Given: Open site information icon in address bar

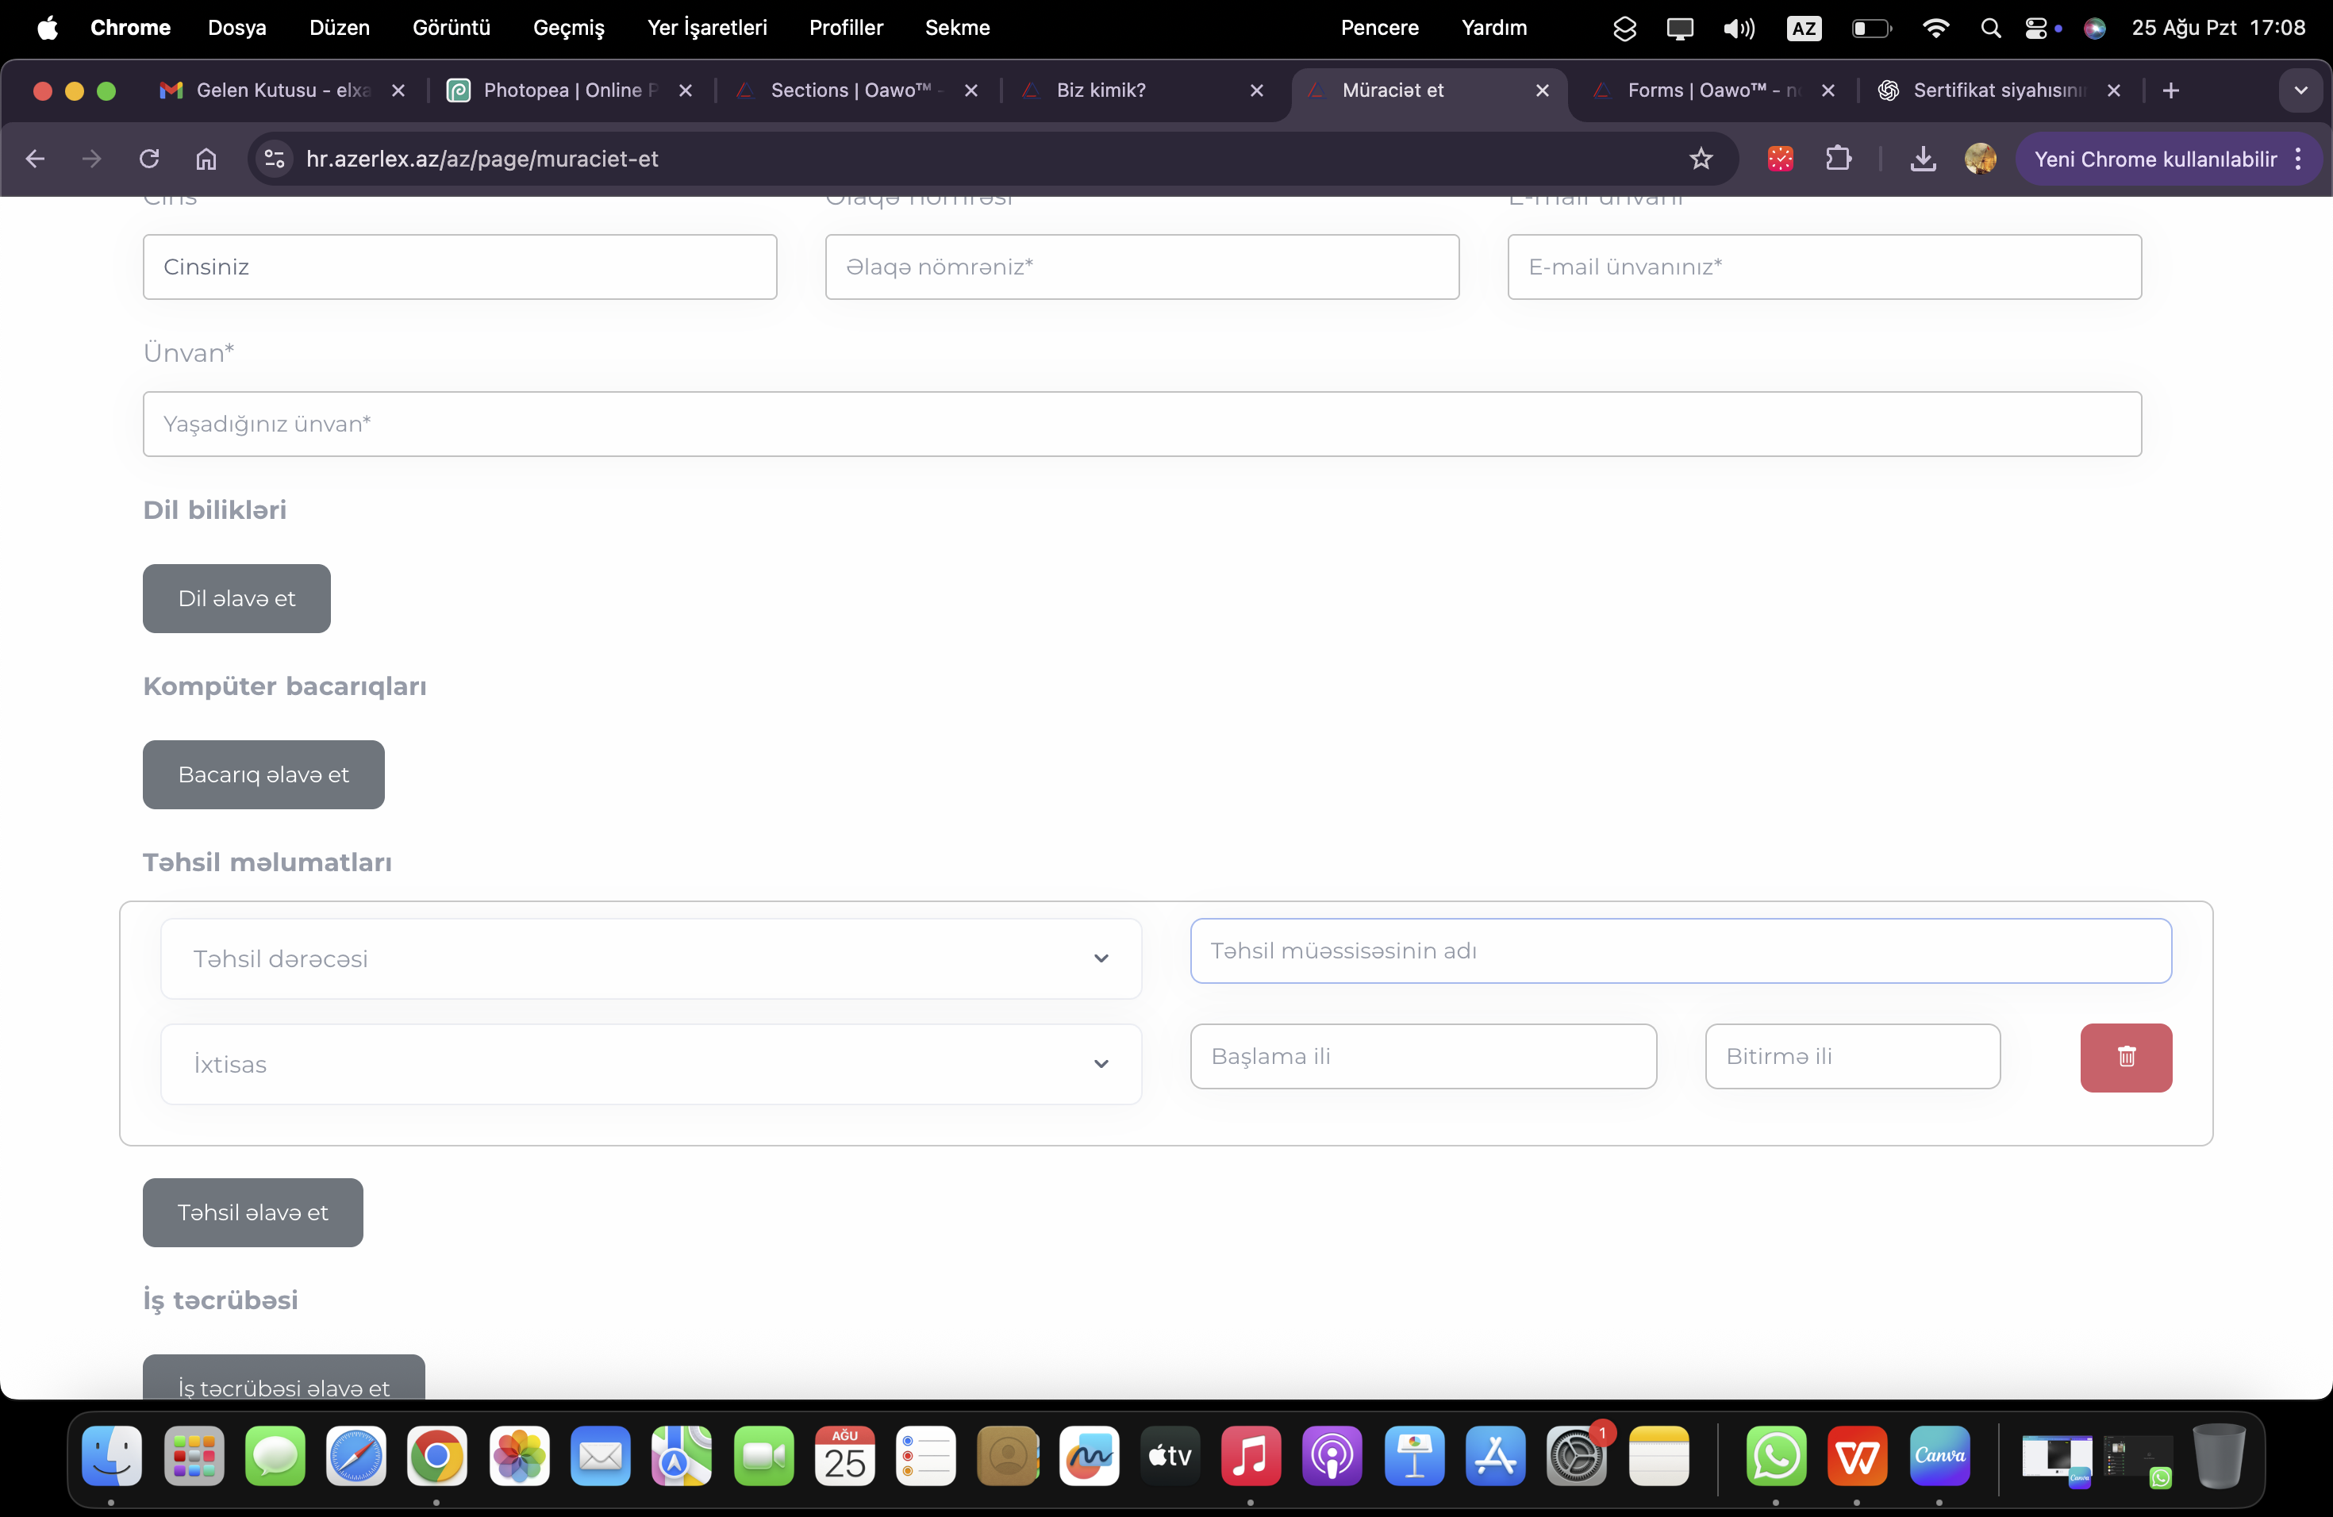Looking at the screenshot, I should (x=275, y=159).
